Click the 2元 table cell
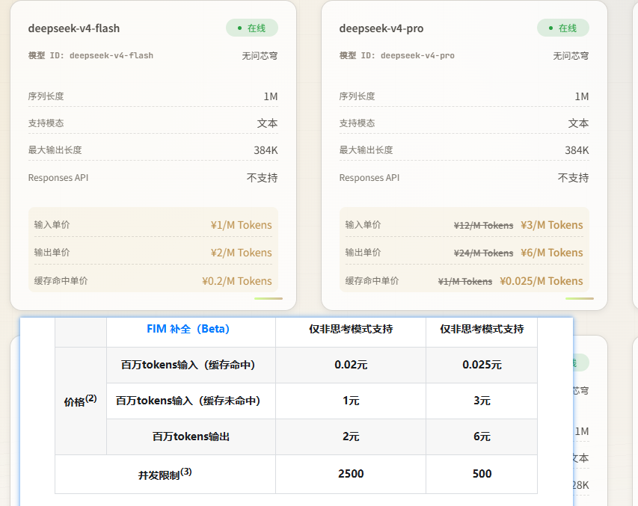This screenshot has height=506, width=638. pyautogui.click(x=351, y=436)
